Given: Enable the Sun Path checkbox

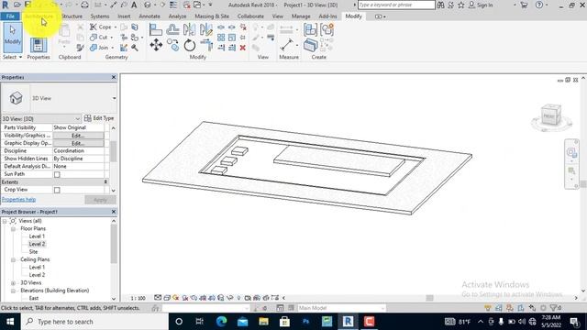Looking at the screenshot, I should [57, 174].
